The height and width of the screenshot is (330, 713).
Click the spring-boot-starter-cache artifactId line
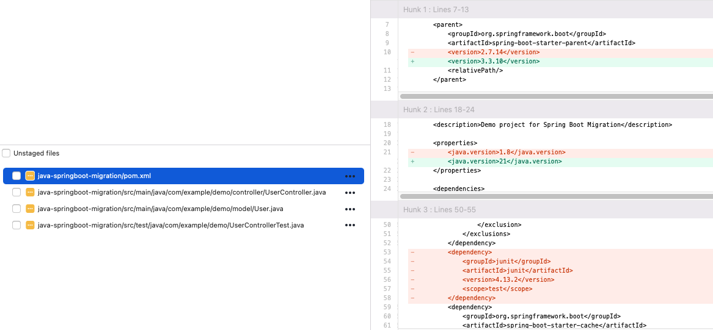coord(554,325)
